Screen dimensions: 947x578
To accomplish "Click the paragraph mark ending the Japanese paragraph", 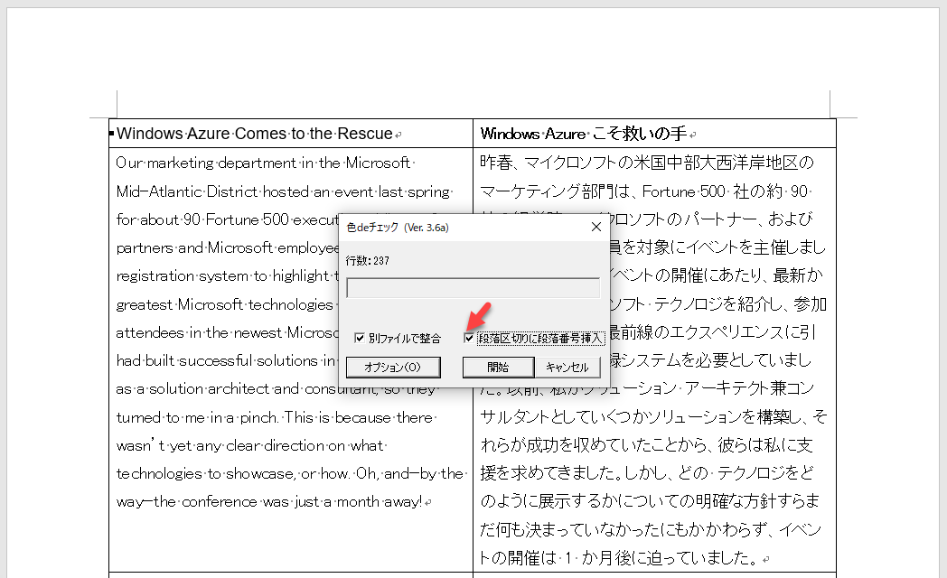I will pyautogui.click(x=764, y=559).
